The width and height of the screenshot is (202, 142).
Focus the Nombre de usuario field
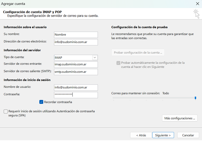tap(76, 87)
